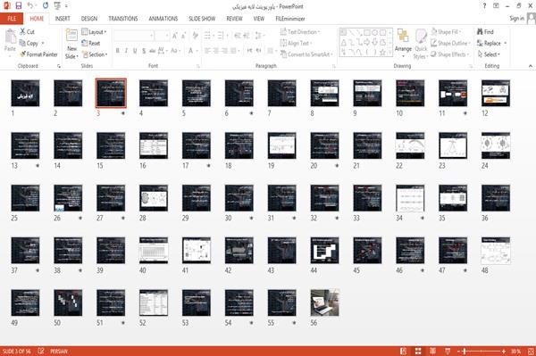Viewport: 536px width, 356px height.
Task: Click the Find binoculars icon
Action: coord(480,32)
